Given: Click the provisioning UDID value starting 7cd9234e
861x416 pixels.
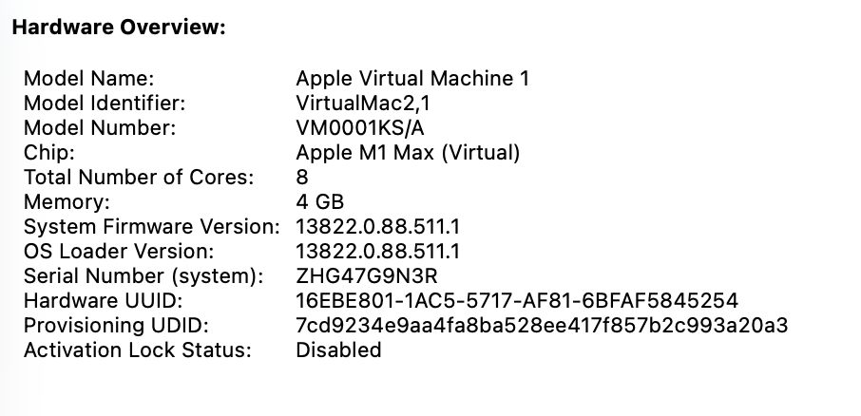Looking at the screenshot, I should tap(543, 326).
